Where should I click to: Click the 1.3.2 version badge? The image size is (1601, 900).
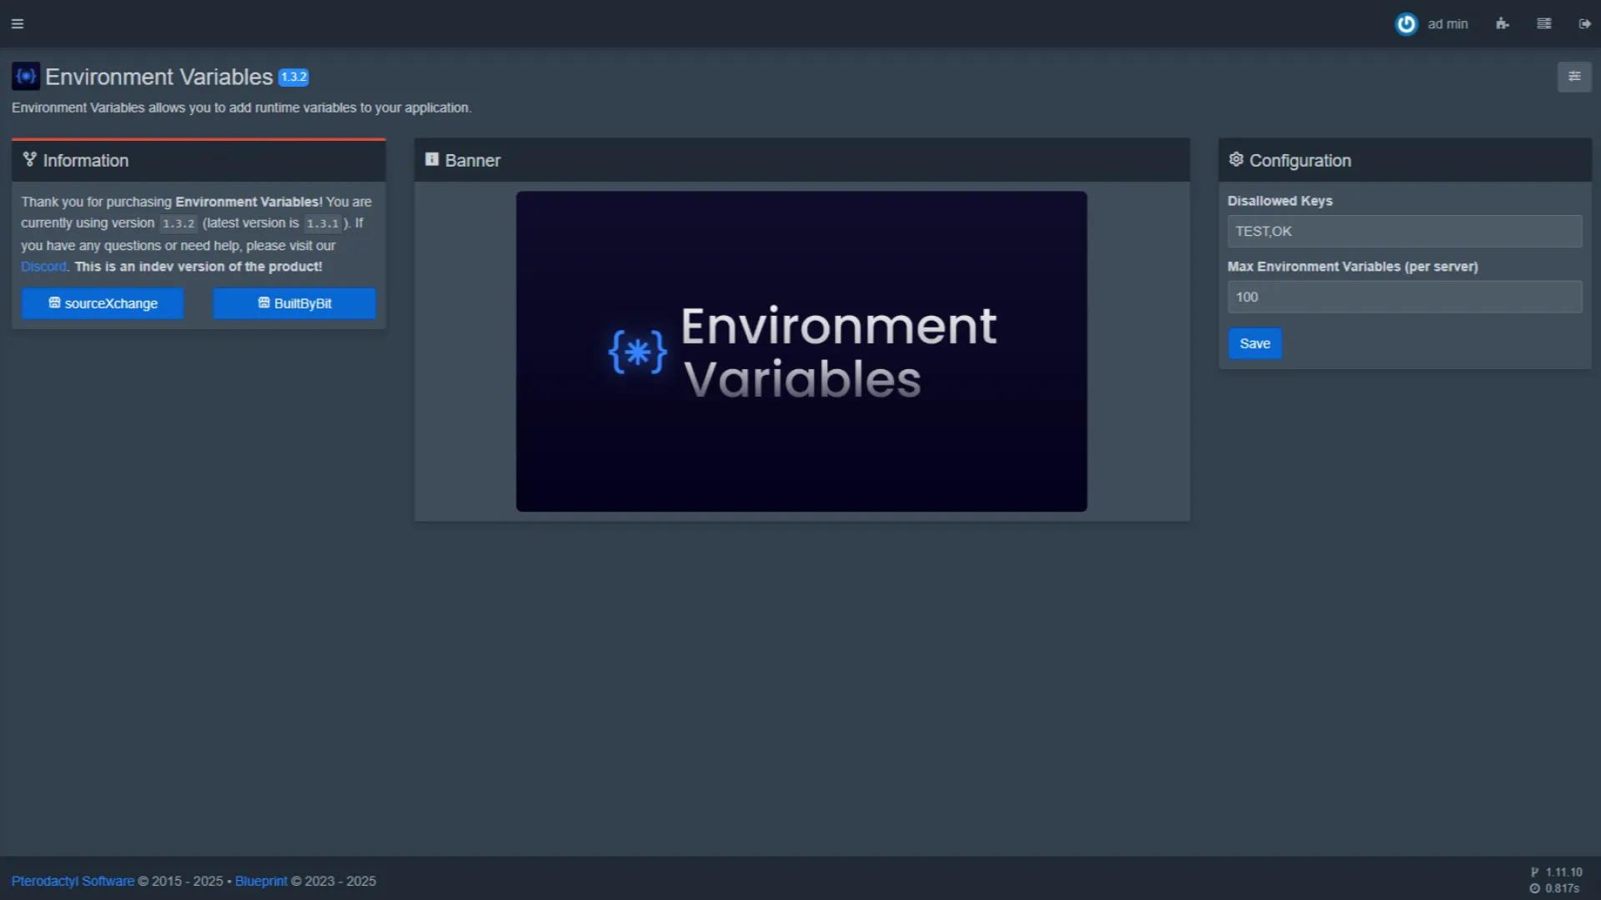(294, 77)
